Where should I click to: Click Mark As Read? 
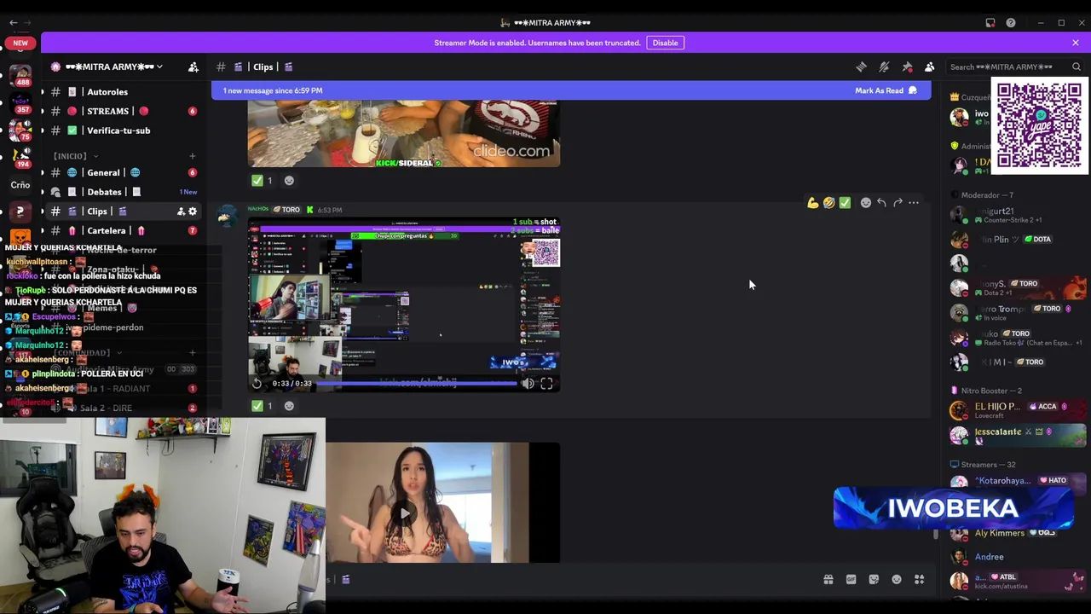(x=886, y=90)
